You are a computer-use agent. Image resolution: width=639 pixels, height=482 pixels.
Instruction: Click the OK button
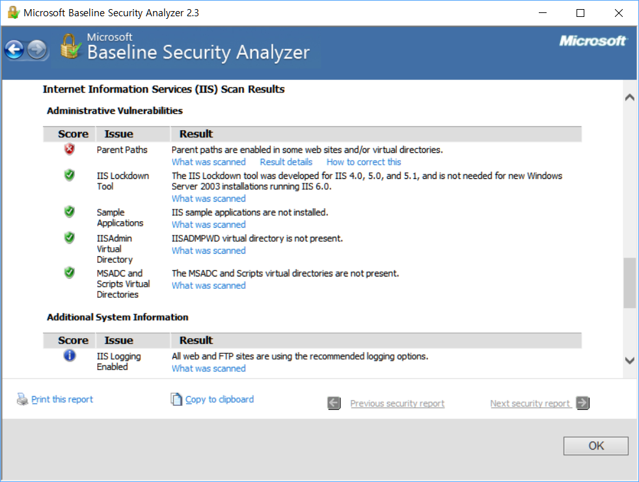(596, 446)
